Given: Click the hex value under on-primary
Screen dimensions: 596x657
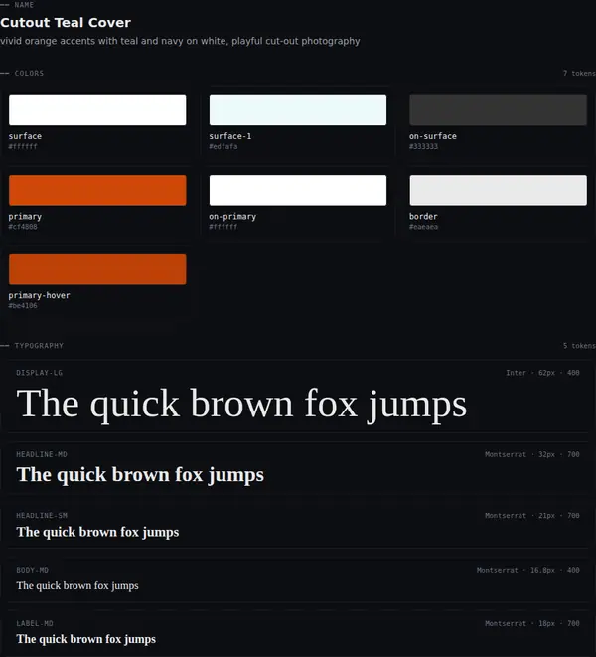Looking at the screenshot, I should click(223, 227).
